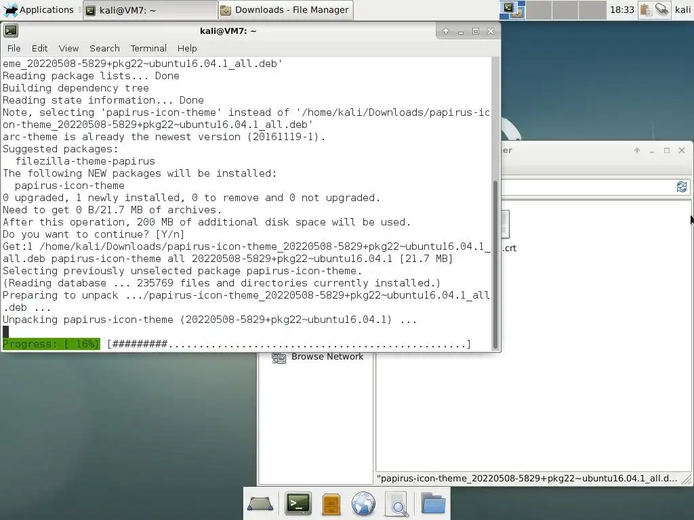Switch to the kali@VM7 terminal taskbar button
This screenshot has height=520, width=694.
150,10
